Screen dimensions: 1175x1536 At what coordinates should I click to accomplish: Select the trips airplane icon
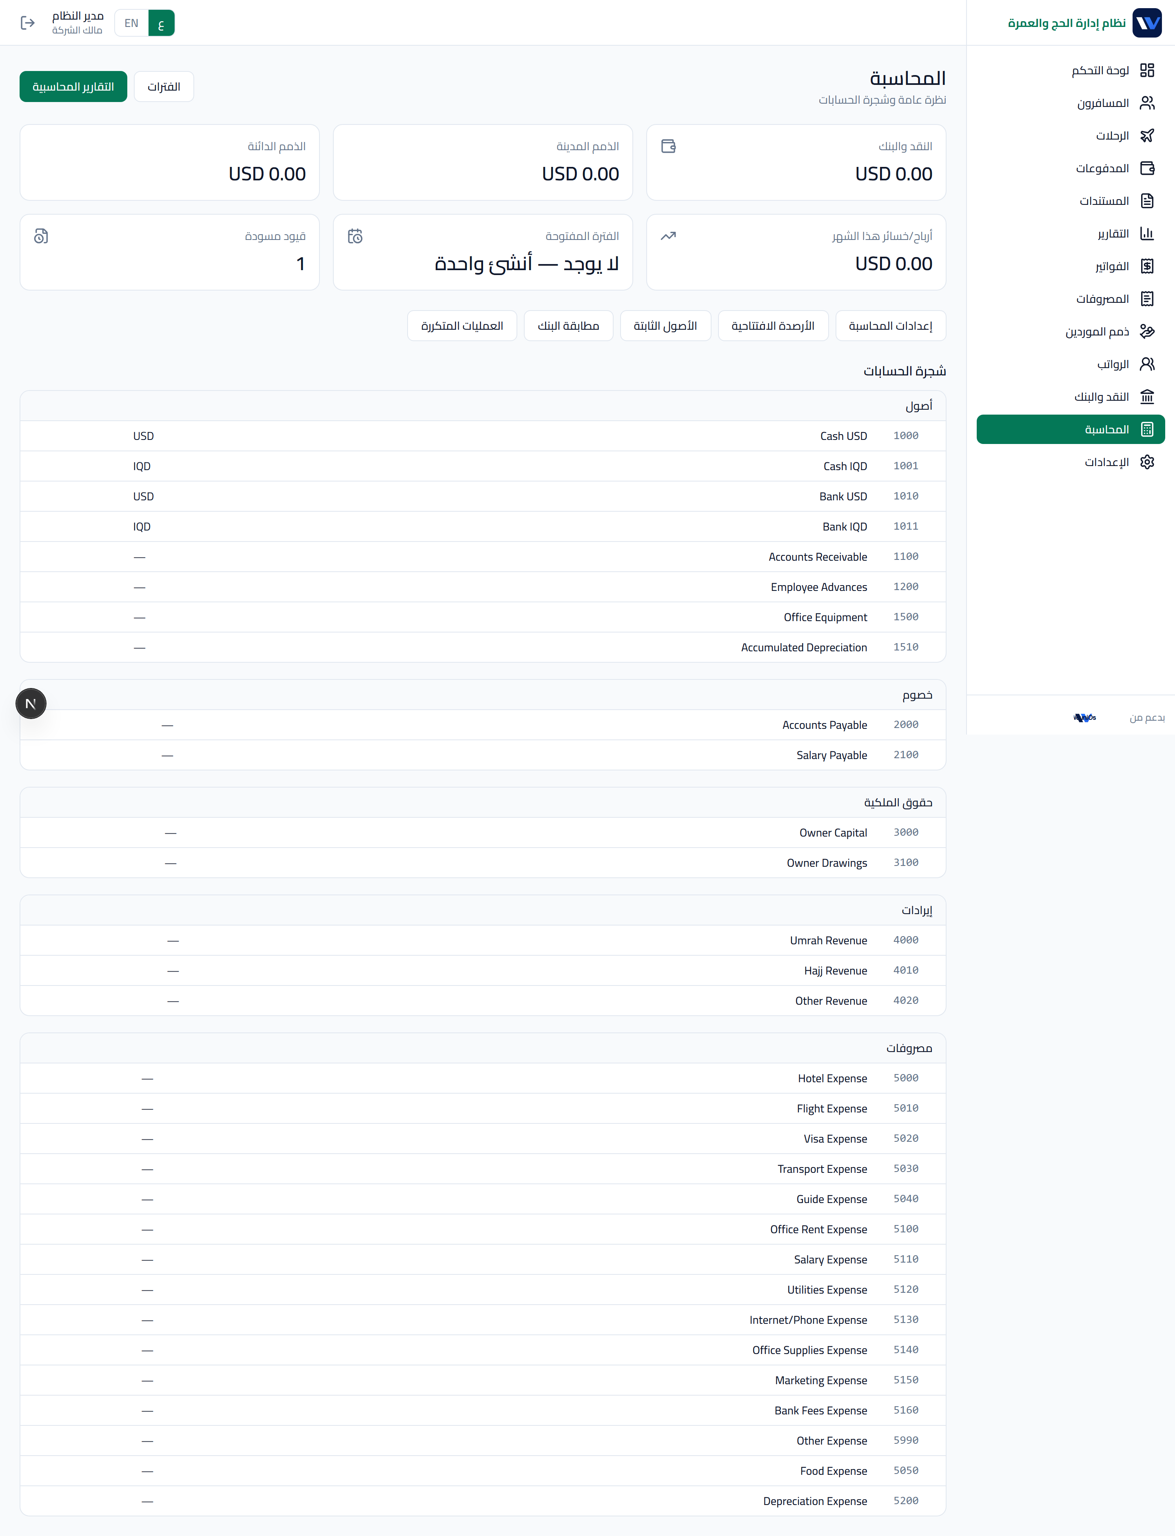click(x=1146, y=136)
